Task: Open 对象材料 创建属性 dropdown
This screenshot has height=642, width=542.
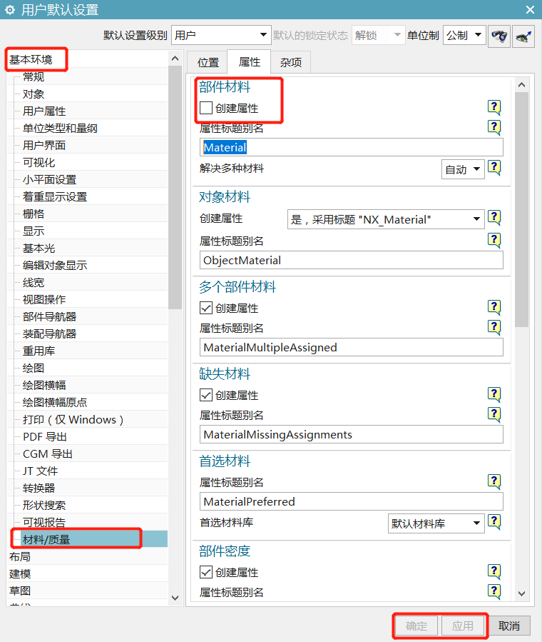Action: [x=386, y=219]
